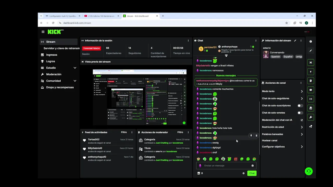The width and height of the screenshot is (333, 187).
Task: Open the Chat panel three-dot menu
Action: coord(256,41)
